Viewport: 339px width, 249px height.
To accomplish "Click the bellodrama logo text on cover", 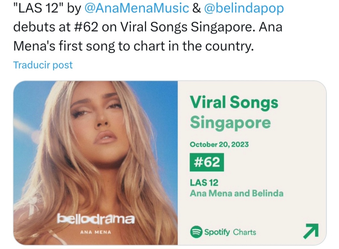I will click(96, 219).
